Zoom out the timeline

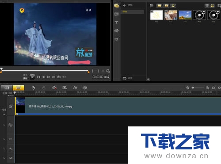pos(187,88)
